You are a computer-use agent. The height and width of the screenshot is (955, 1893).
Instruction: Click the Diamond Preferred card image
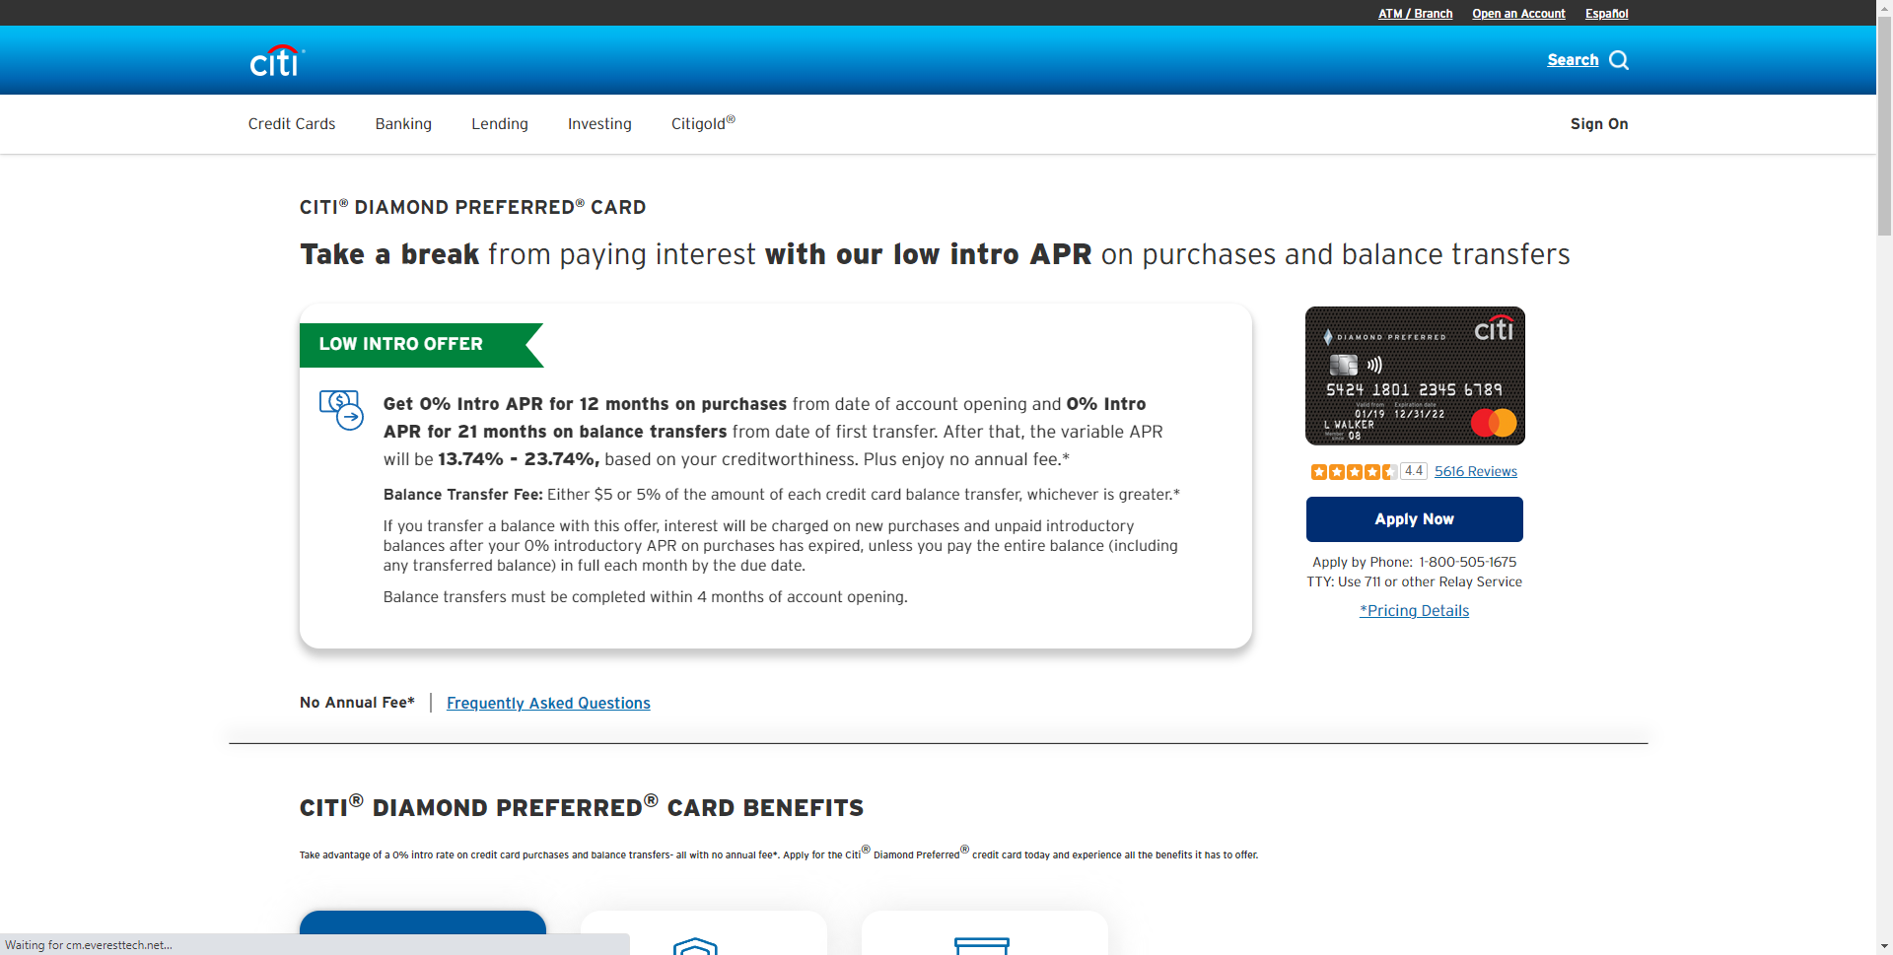click(x=1415, y=375)
